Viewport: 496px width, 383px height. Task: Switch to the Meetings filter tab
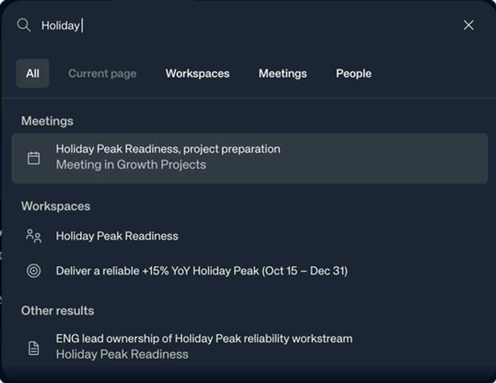click(283, 73)
